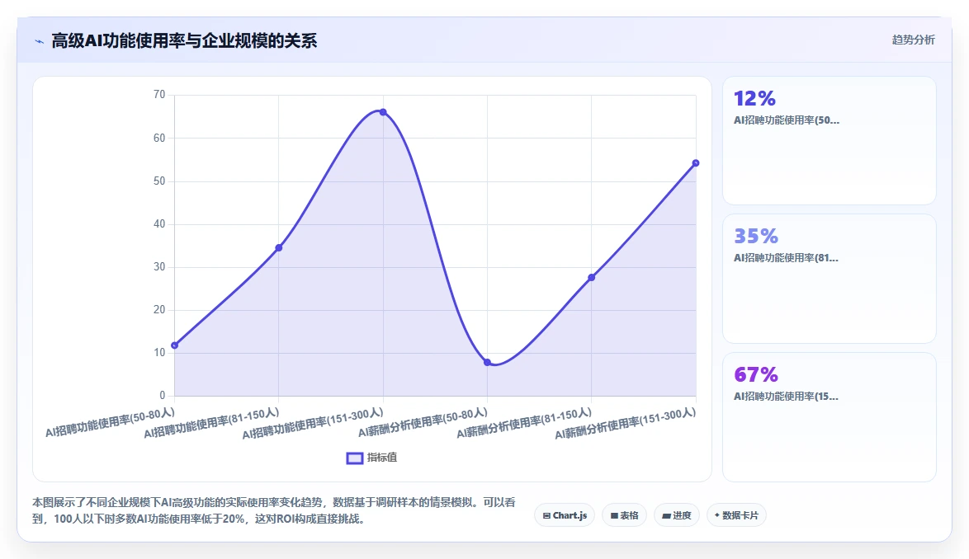Click the trend icon beside the chart title
Screen dimensions: 969x559
click(x=40, y=41)
